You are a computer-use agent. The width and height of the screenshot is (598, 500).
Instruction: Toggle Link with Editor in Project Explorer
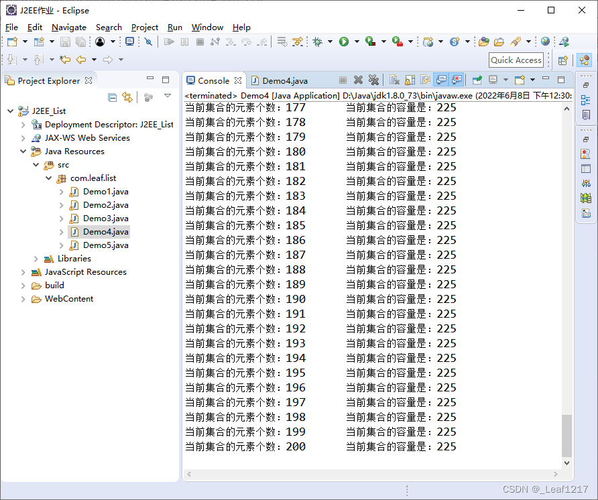tap(127, 98)
